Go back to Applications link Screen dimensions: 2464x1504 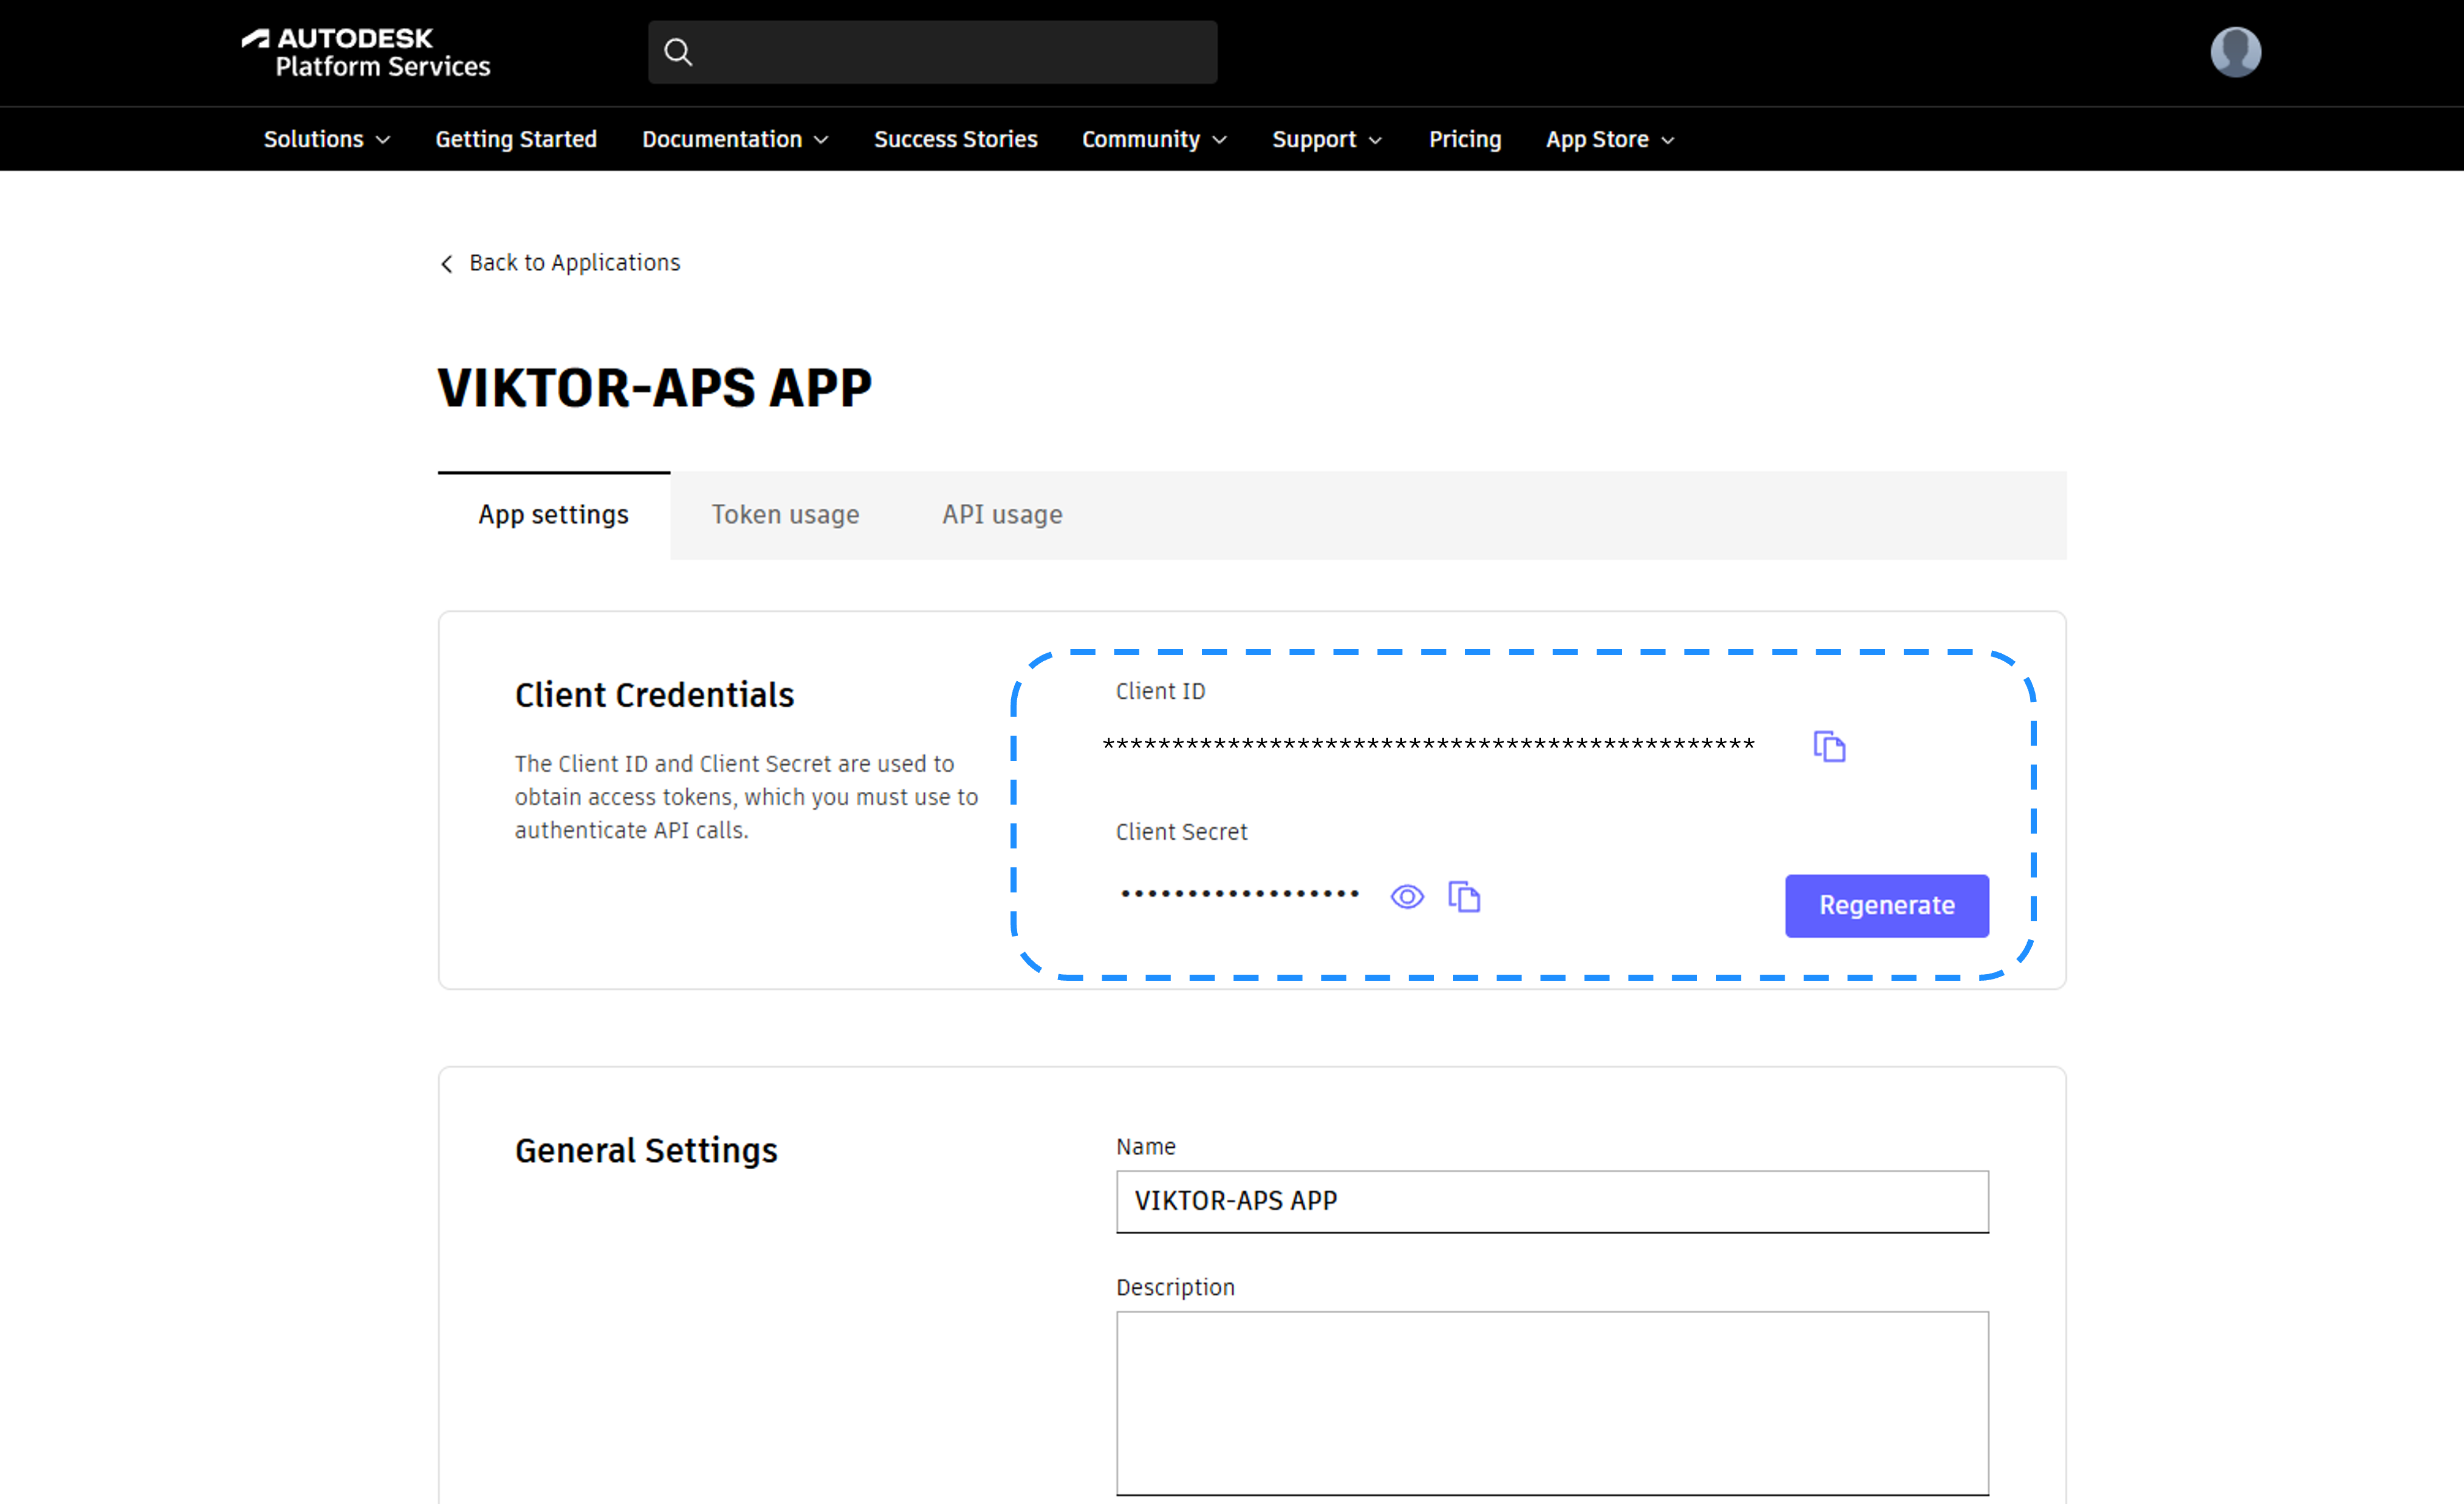click(x=574, y=263)
